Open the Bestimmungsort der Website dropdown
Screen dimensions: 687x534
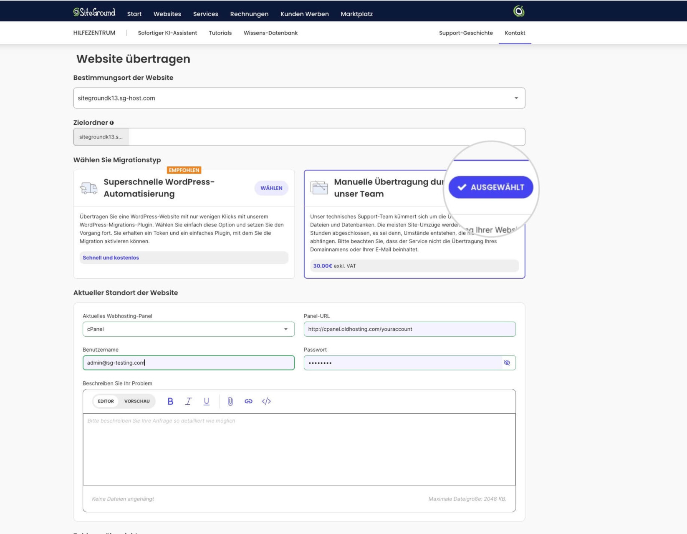coord(299,98)
